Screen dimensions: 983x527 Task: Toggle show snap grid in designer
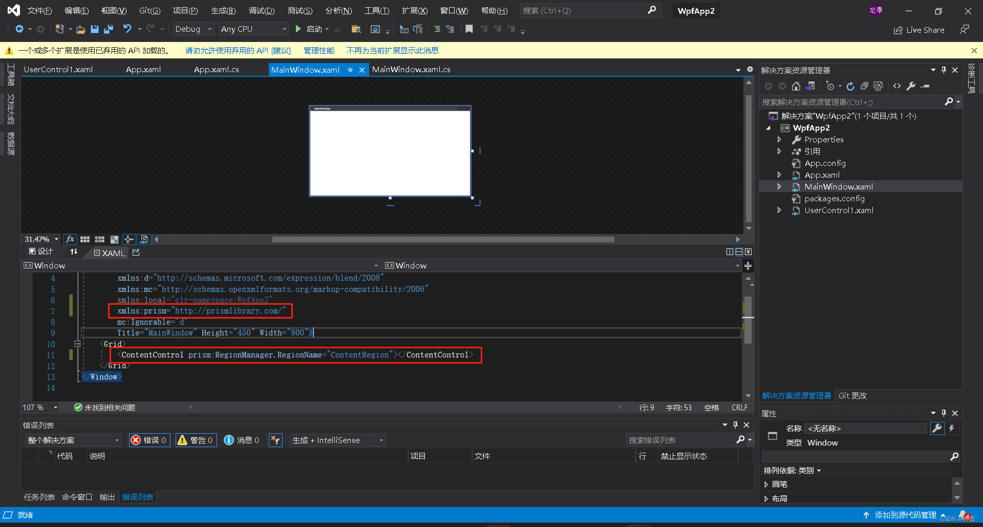pos(85,239)
